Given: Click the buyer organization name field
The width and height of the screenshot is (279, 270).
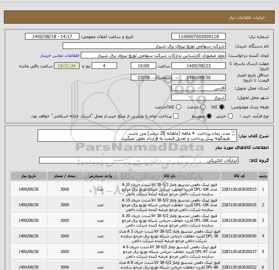Looking at the screenshot, I should pyautogui.click(x=144, y=46).
